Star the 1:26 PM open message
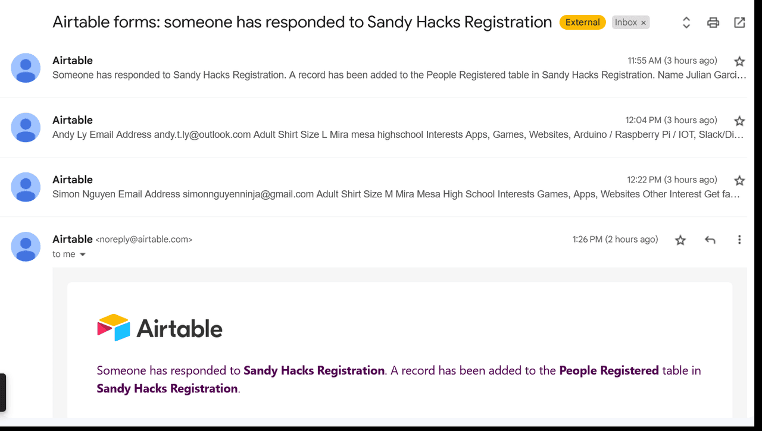This screenshot has width=762, height=431. pos(680,240)
